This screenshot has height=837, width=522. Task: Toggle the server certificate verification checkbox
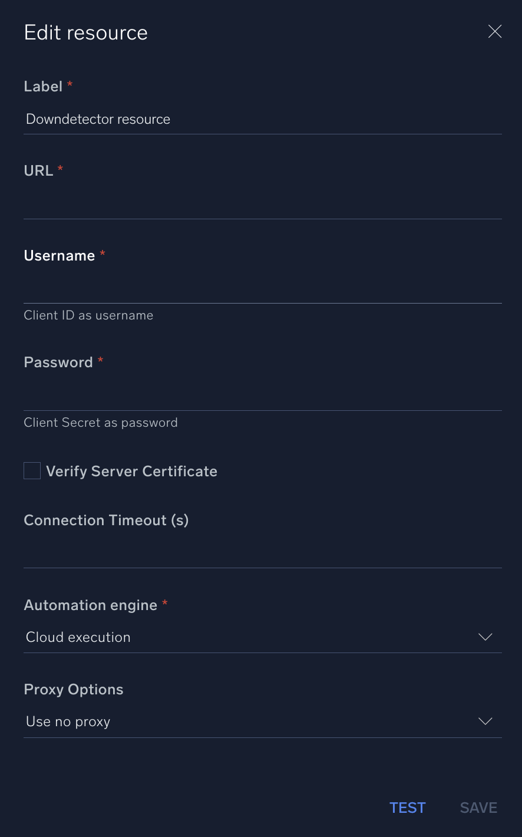tap(32, 470)
